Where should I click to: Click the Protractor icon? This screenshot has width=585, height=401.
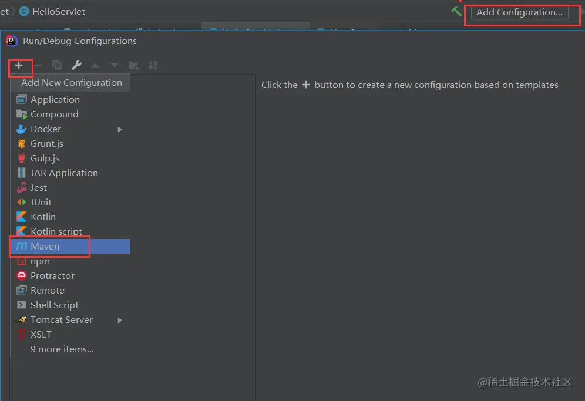pyautogui.click(x=22, y=276)
